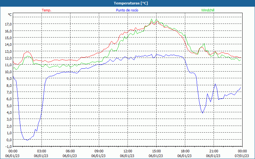255x159 pixels.
Task: Click the 15:00 time axis label
Action: 157,151
